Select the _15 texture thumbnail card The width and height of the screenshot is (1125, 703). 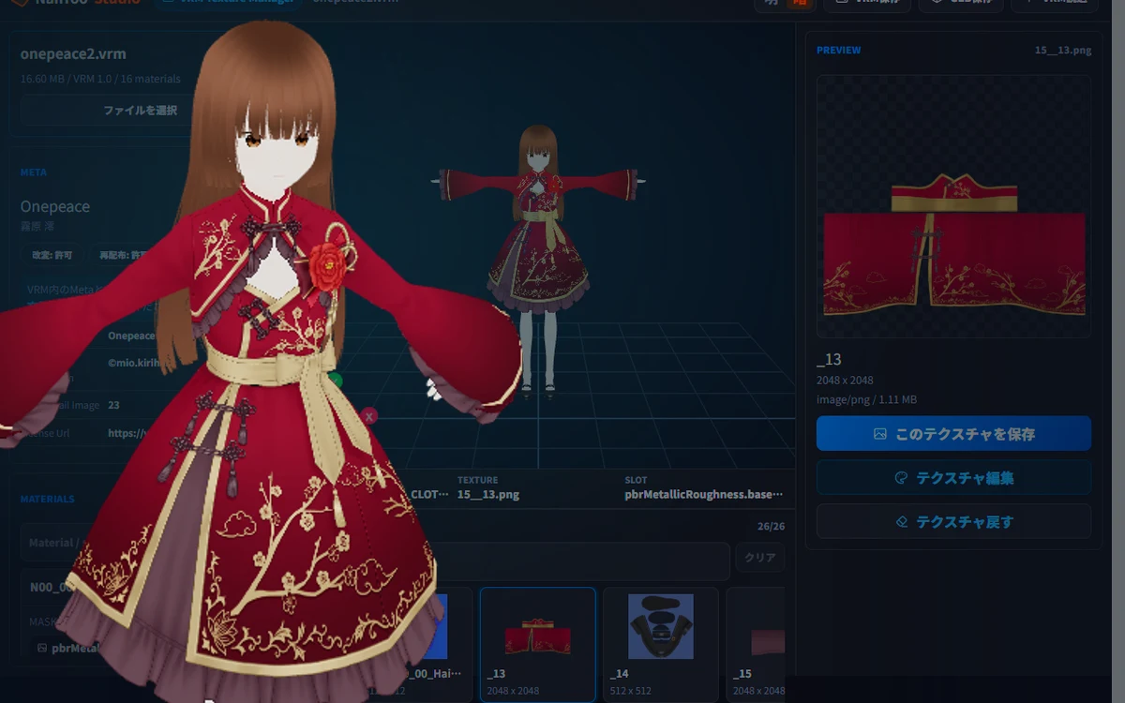756,644
